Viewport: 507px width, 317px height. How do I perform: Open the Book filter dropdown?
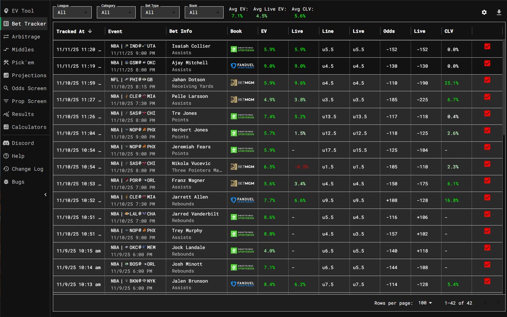click(204, 13)
